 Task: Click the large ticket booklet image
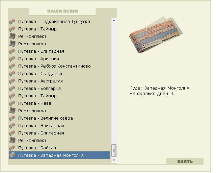click(x=156, y=35)
